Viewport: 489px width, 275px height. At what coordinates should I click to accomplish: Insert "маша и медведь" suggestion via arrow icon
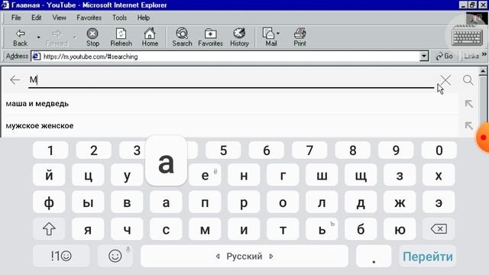(x=468, y=104)
